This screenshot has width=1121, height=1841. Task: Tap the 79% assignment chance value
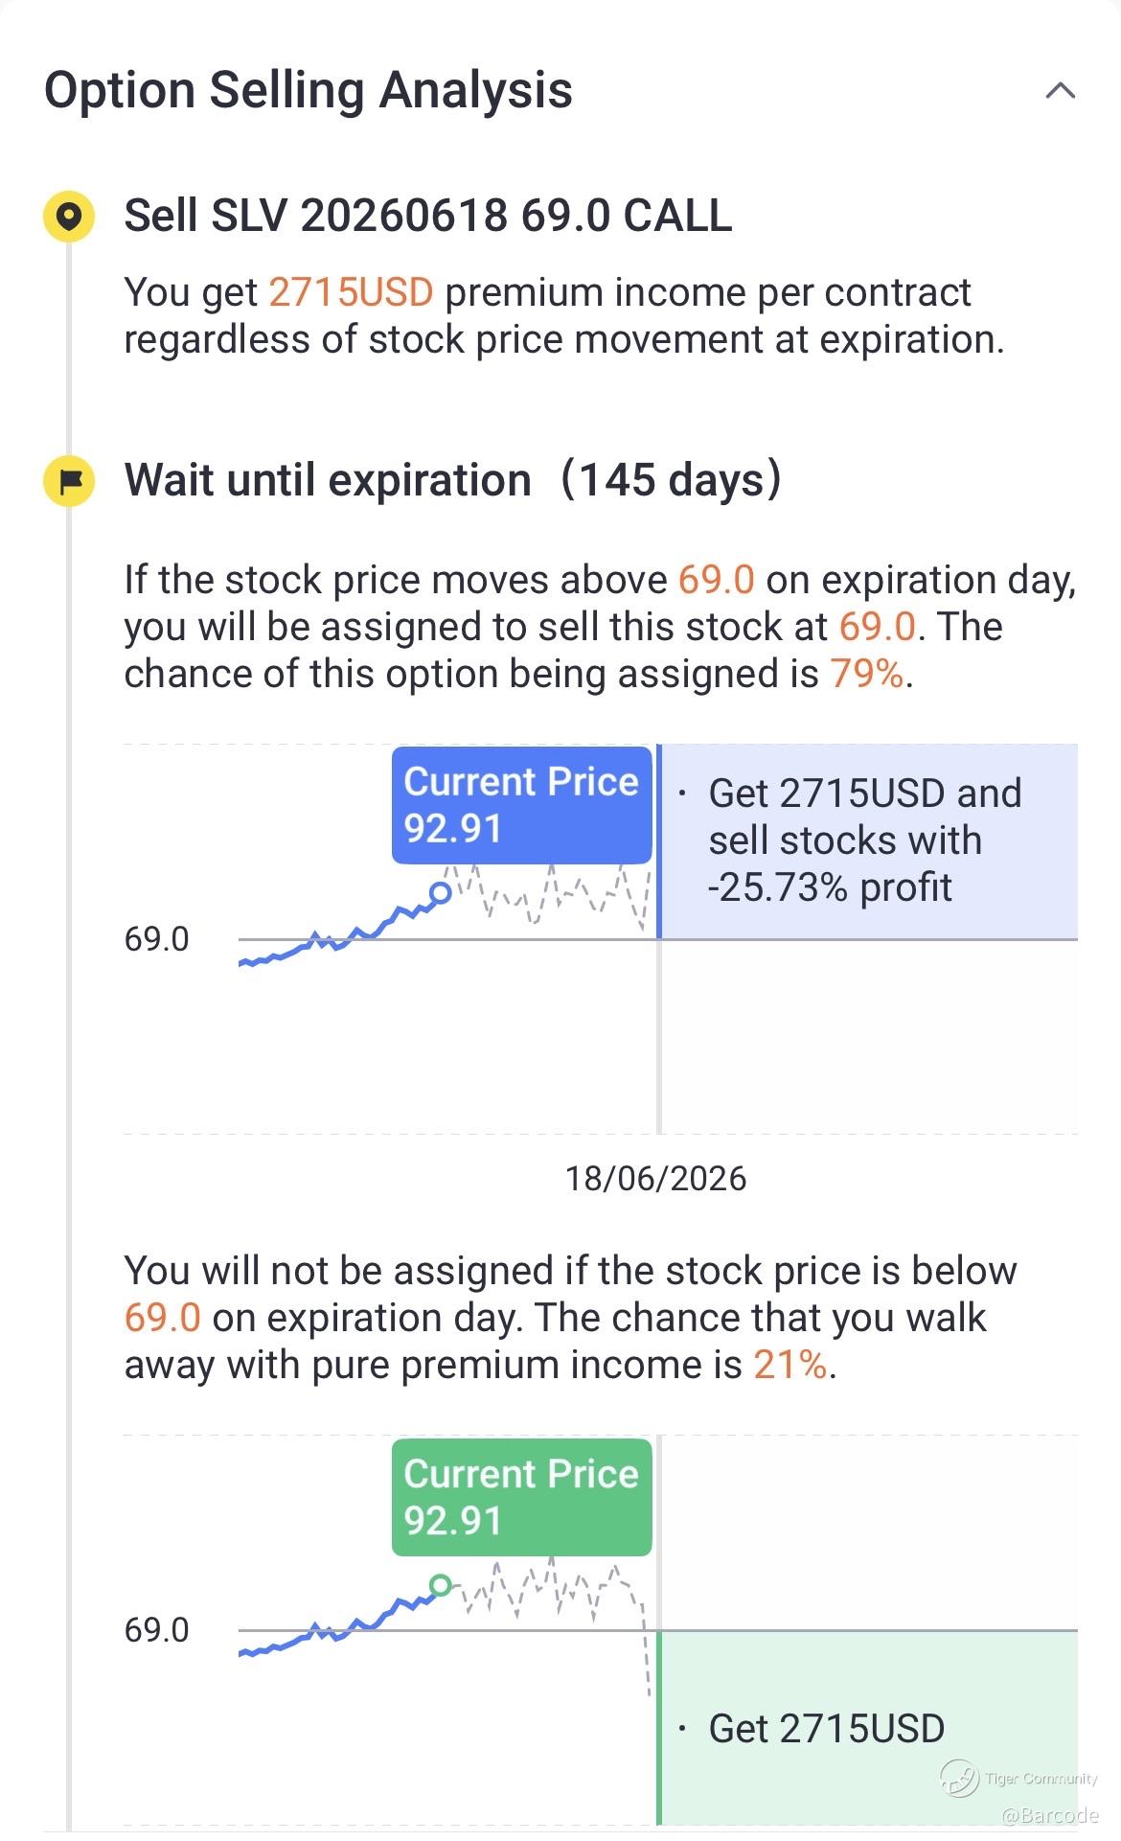866,674
